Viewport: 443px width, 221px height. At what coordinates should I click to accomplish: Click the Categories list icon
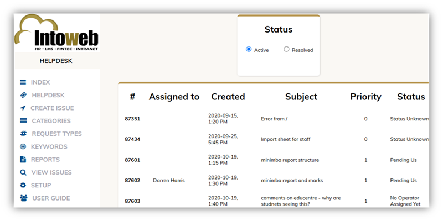click(x=23, y=121)
